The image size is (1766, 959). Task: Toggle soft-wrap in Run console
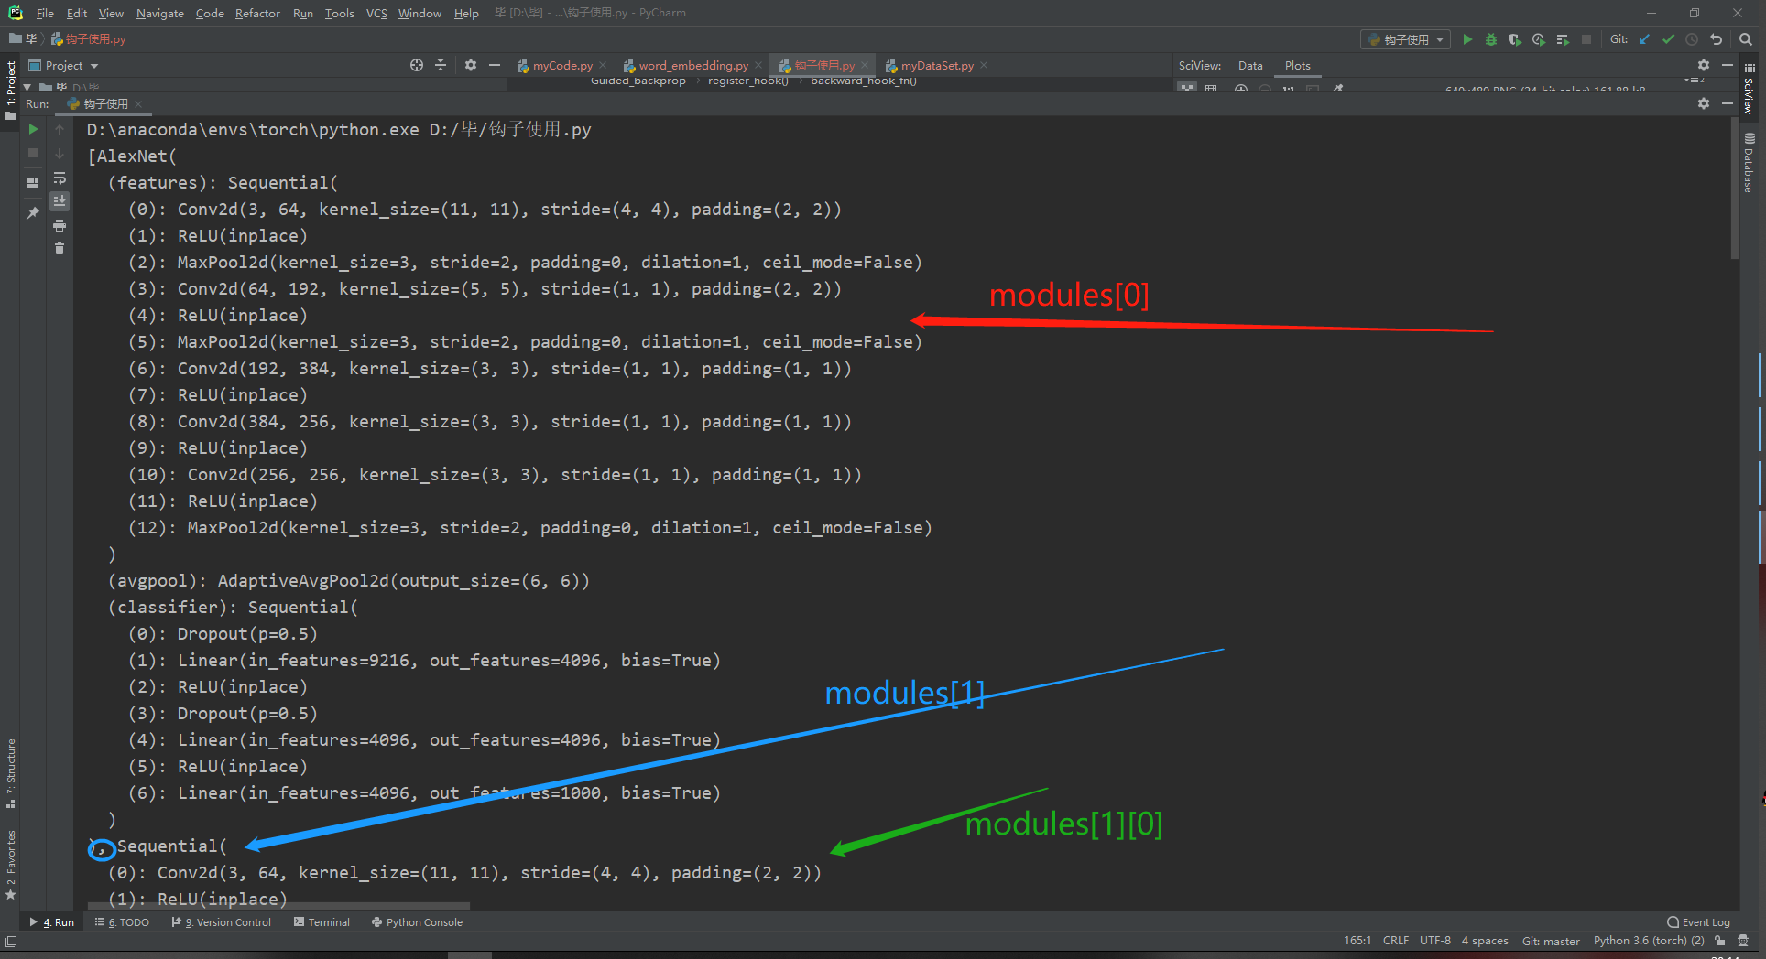(x=60, y=178)
